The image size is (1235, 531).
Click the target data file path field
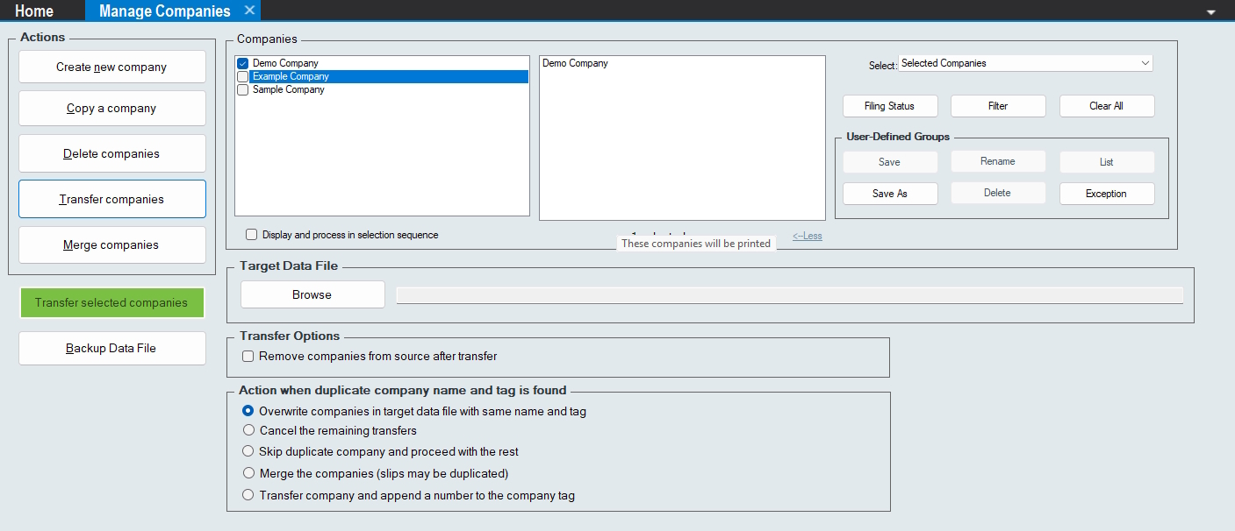point(789,295)
